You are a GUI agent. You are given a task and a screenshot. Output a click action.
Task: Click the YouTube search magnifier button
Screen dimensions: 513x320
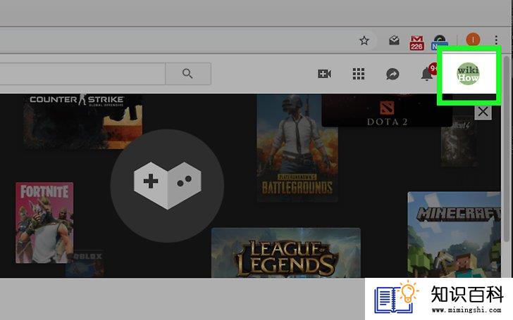tap(187, 74)
